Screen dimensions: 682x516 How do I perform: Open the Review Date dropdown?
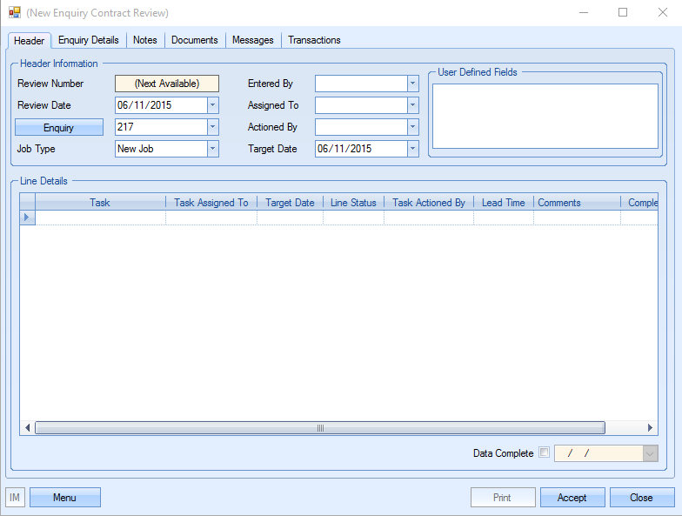tap(213, 105)
